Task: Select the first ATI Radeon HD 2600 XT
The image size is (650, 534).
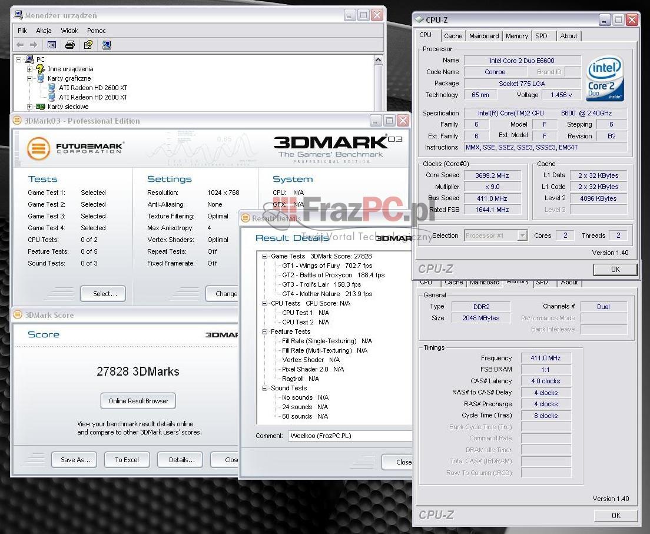Action: point(93,88)
